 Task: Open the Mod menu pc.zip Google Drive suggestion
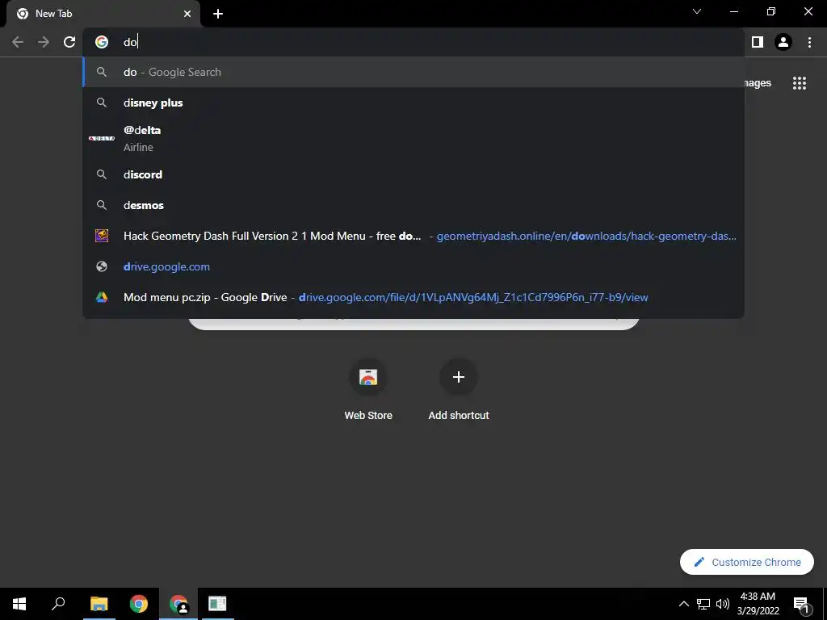[x=413, y=297]
